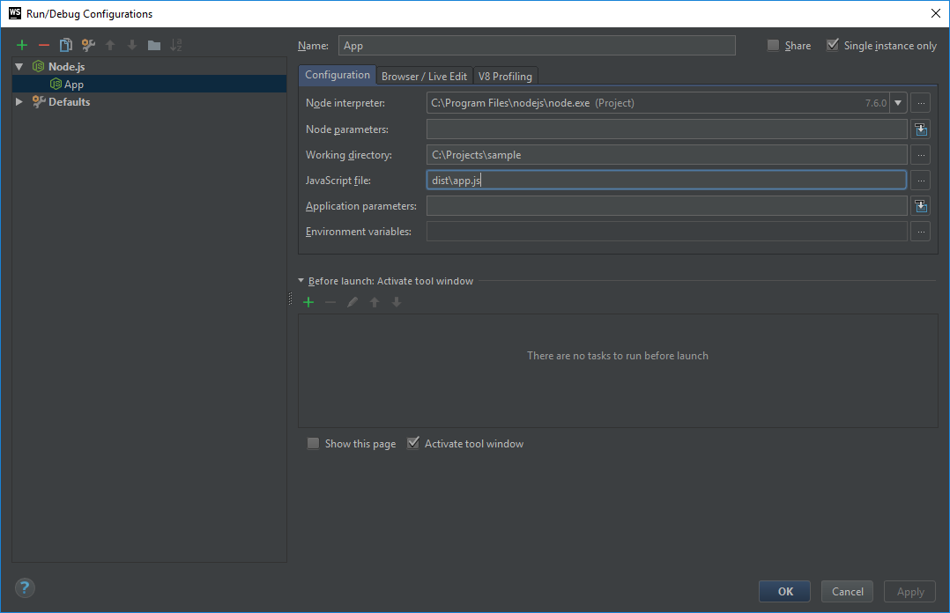950x613 pixels.
Task: Click the Apply button
Action: pos(910,591)
